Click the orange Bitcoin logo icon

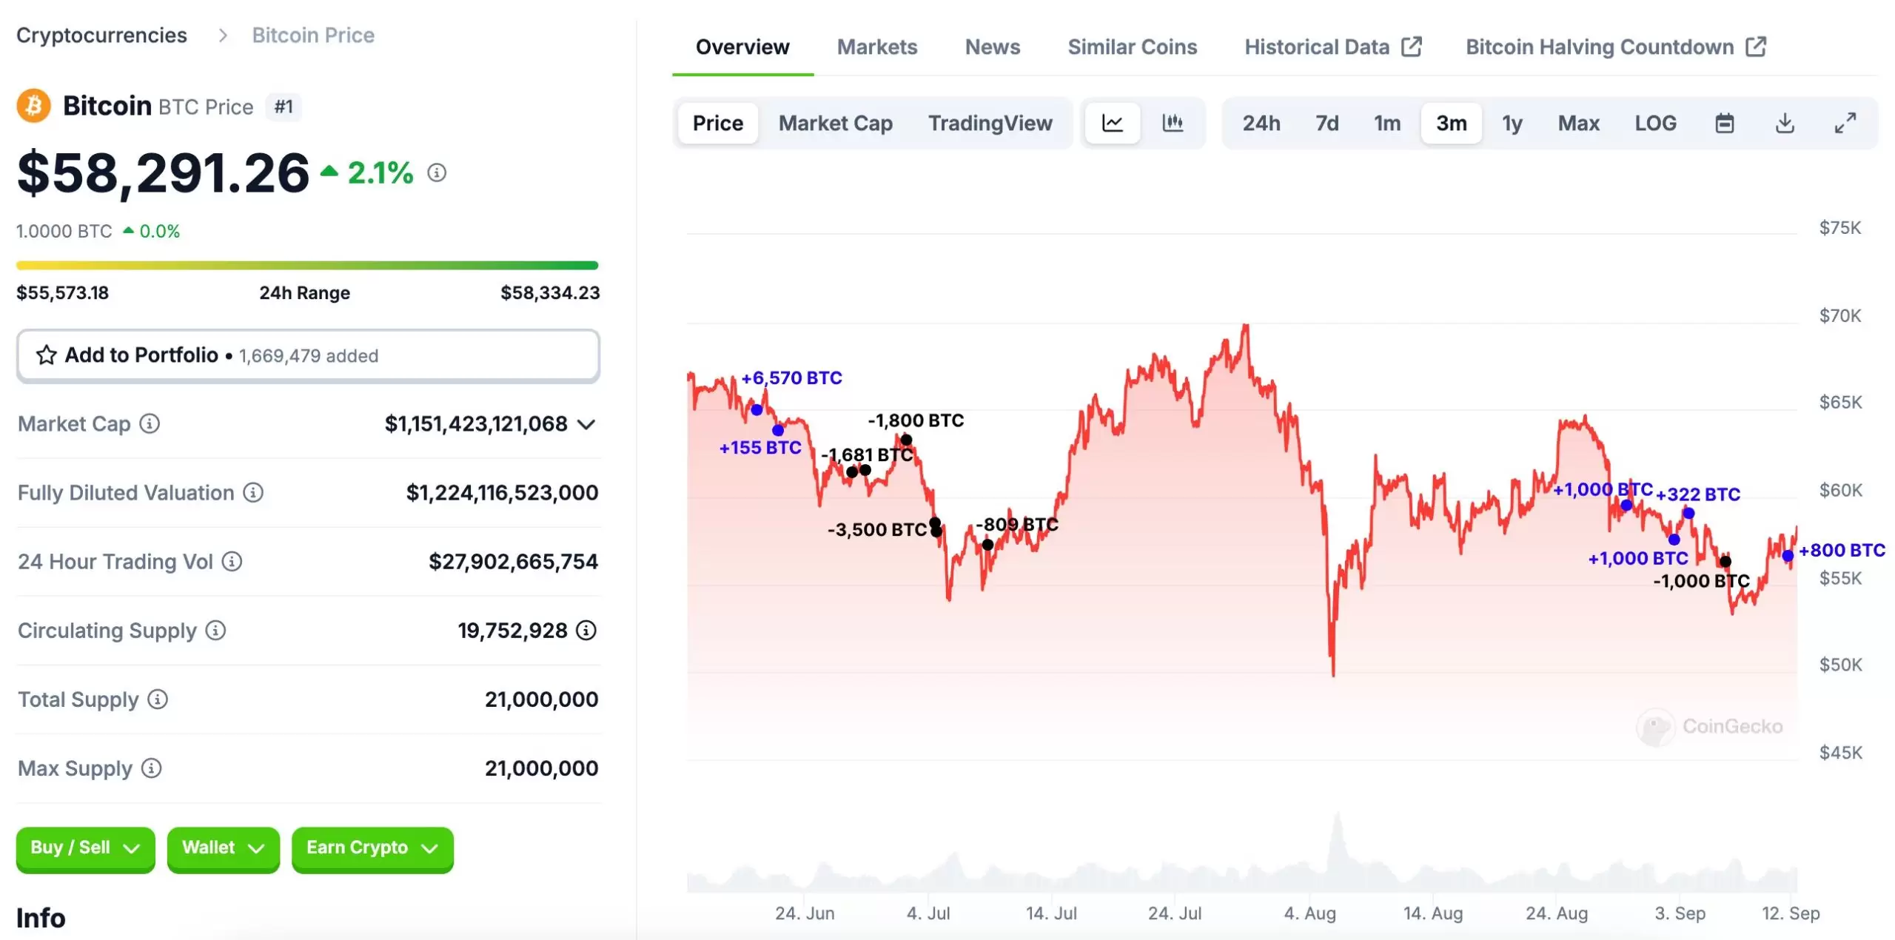(33, 106)
